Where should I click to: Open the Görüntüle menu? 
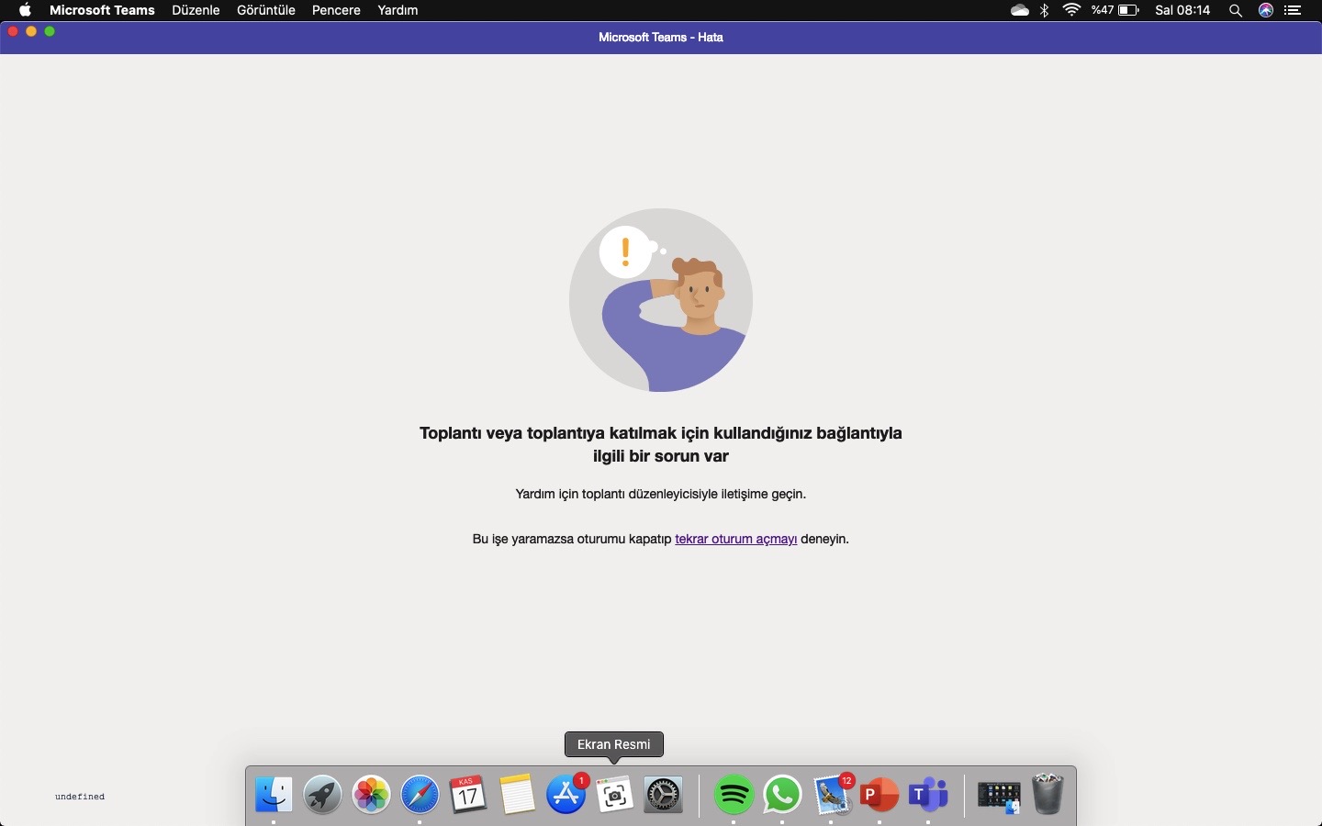pyautogui.click(x=266, y=10)
